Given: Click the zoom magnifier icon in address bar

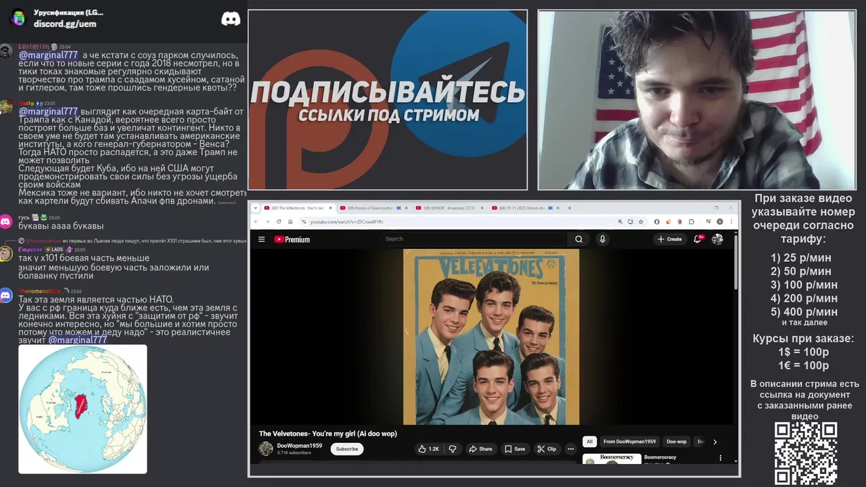Looking at the screenshot, I should pos(620,221).
